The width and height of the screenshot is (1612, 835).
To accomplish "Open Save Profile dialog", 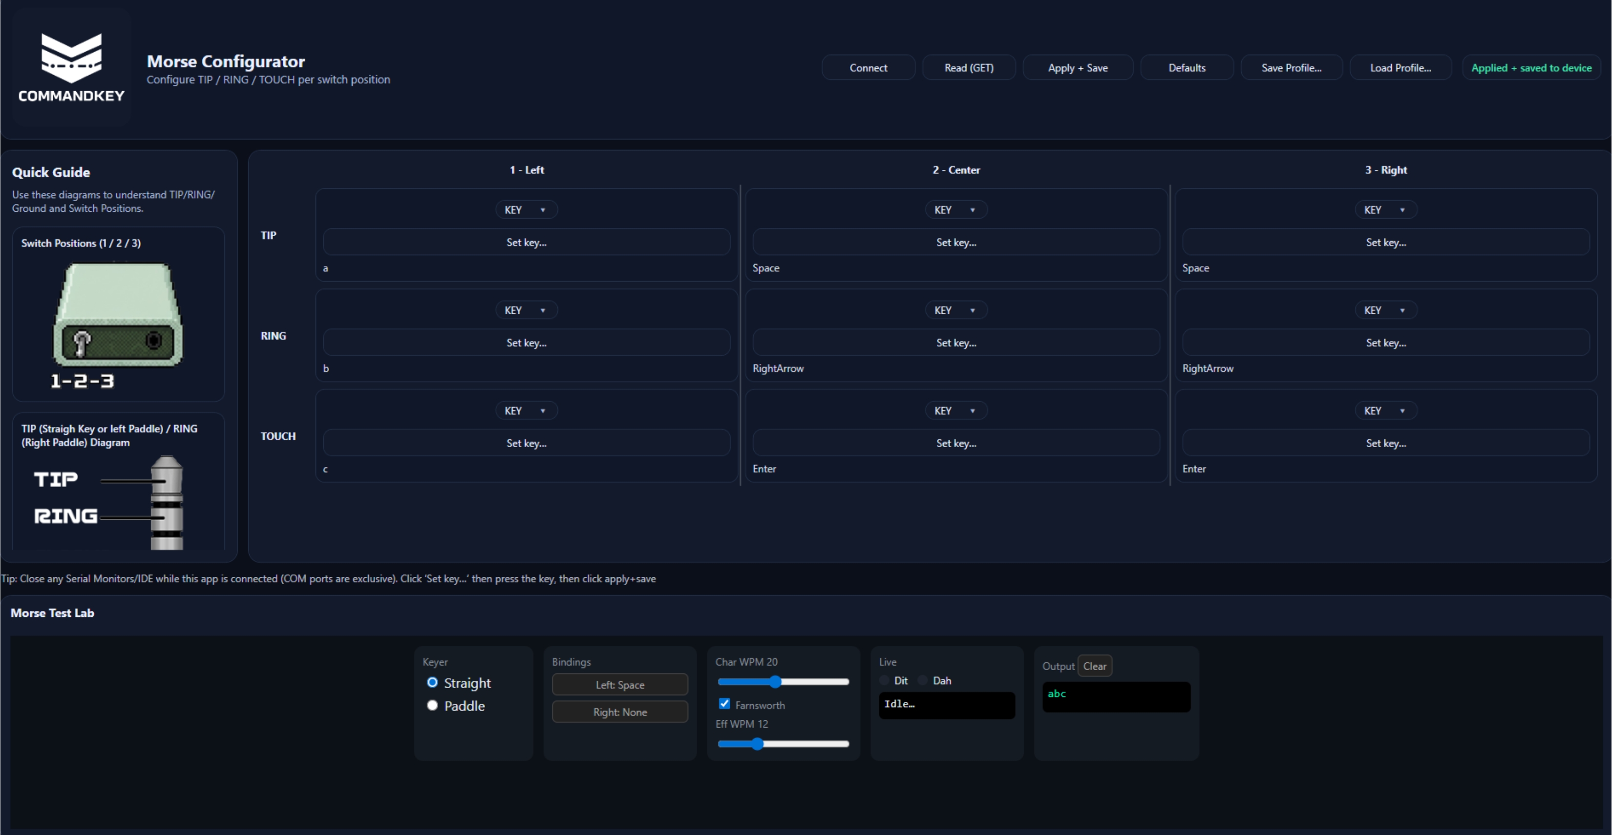I will pyautogui.click(x=1292, y=67).
